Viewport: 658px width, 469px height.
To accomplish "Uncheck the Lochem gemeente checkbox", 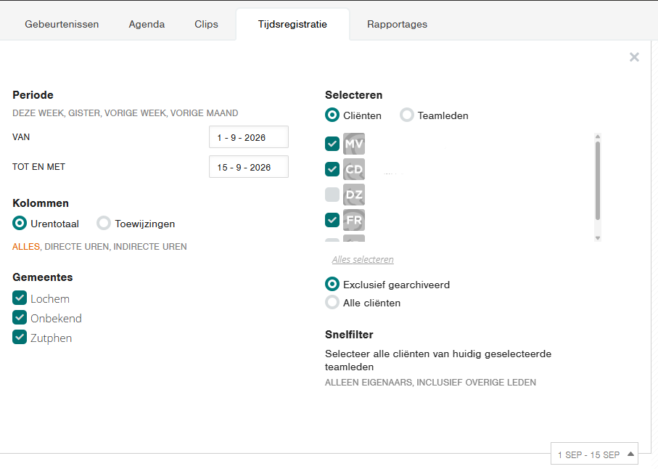I will [x=20, y=298].
